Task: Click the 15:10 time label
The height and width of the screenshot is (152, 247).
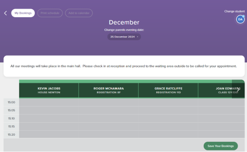Action: [11, 119]
